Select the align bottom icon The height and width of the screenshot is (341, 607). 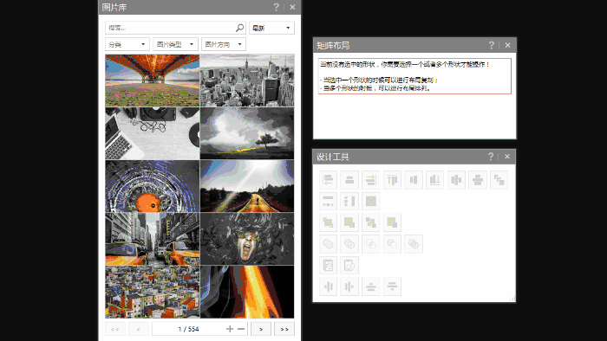(x=434, y=179)
